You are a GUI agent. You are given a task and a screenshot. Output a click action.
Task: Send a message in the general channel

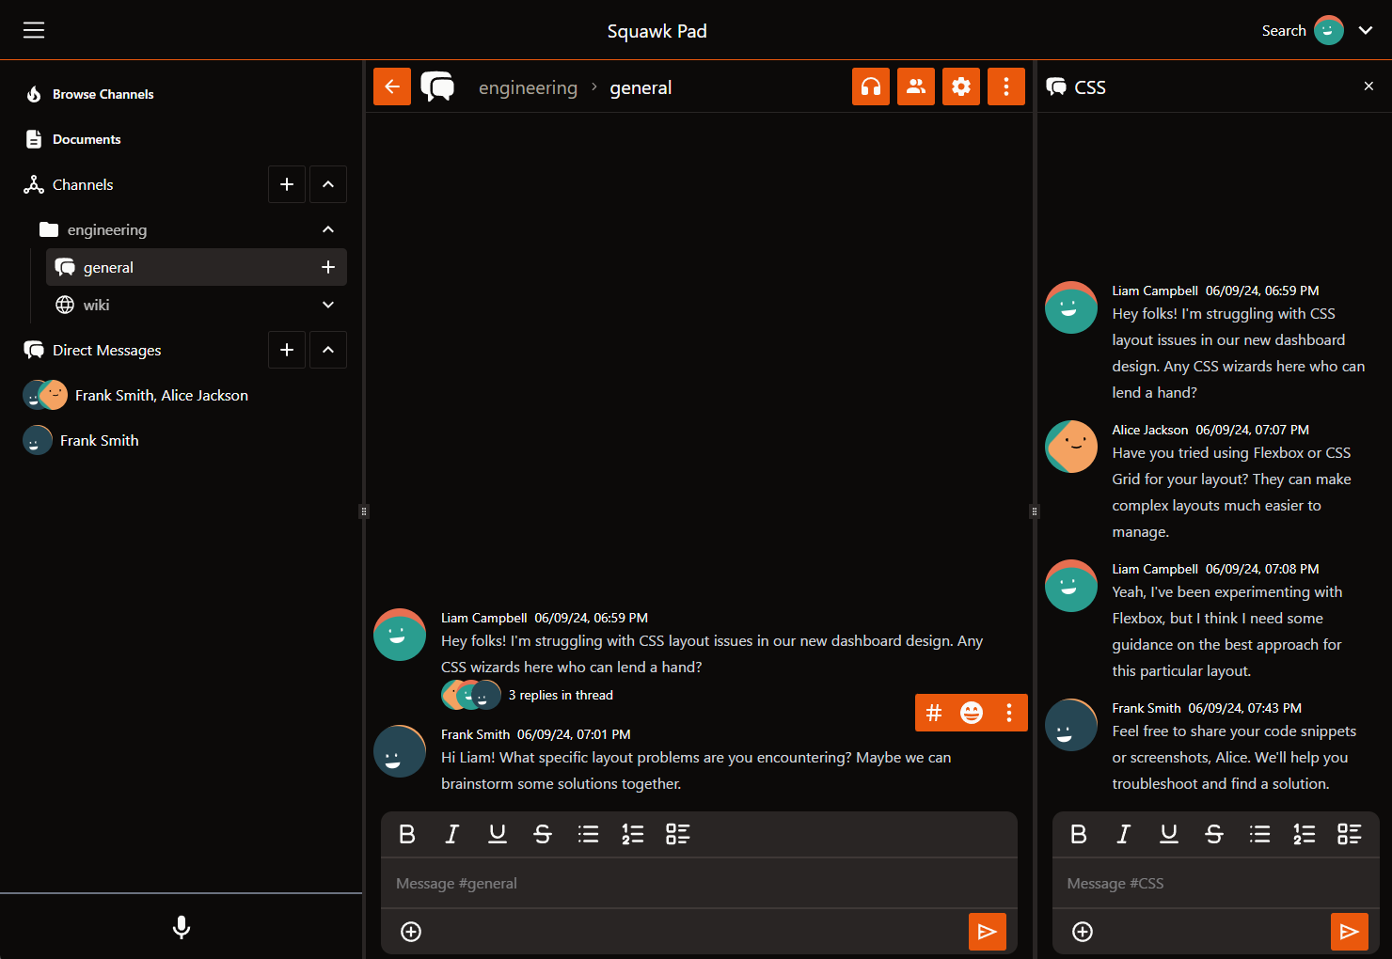(x=988, y=931)
